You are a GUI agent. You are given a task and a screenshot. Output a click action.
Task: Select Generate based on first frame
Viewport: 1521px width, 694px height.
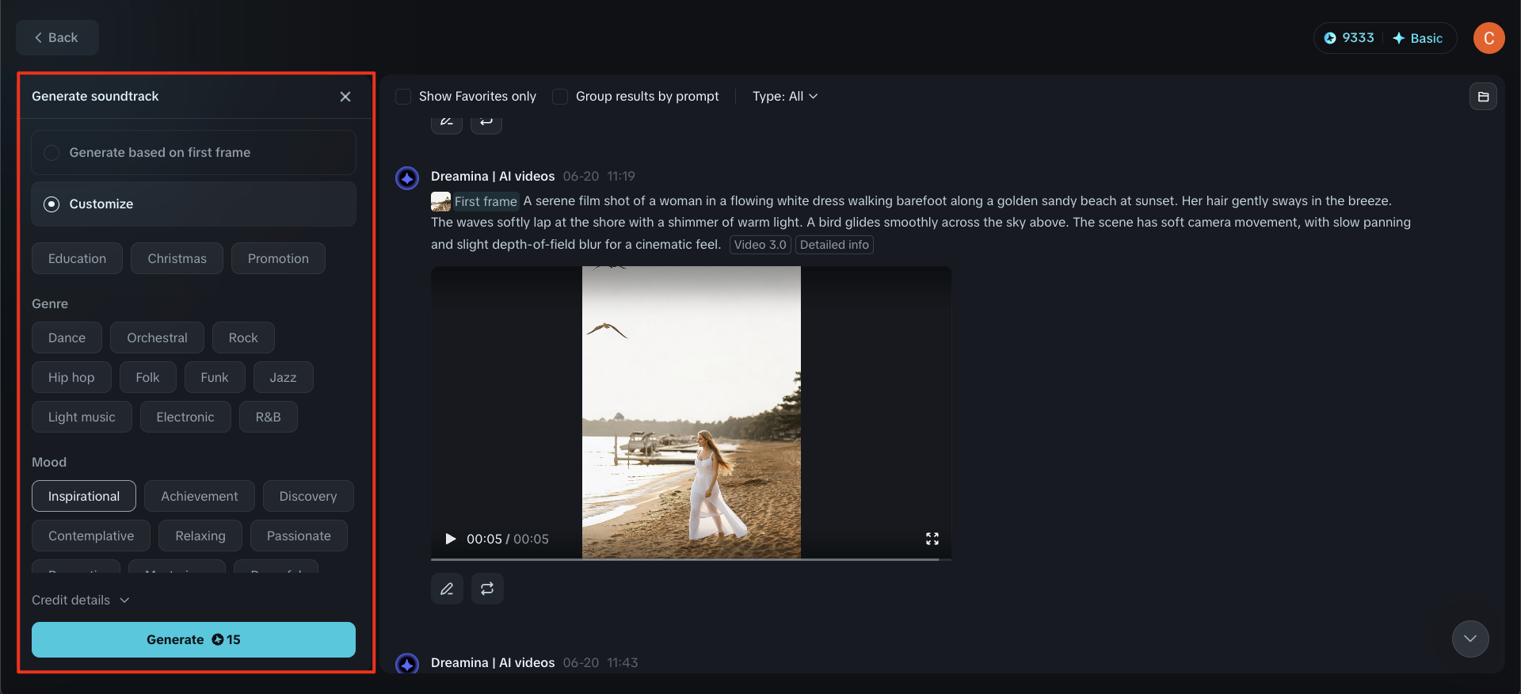[193, 152]
